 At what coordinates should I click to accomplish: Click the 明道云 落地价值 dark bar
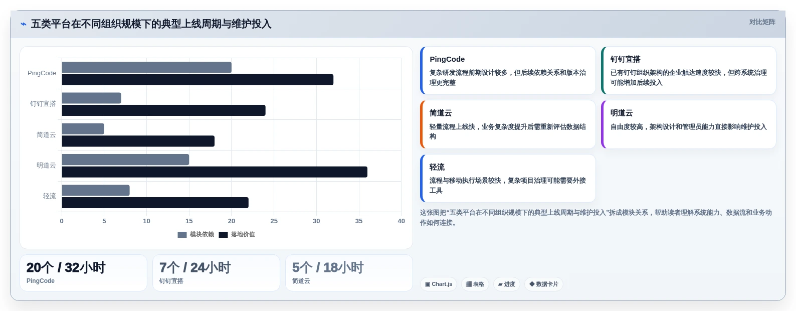215,172
